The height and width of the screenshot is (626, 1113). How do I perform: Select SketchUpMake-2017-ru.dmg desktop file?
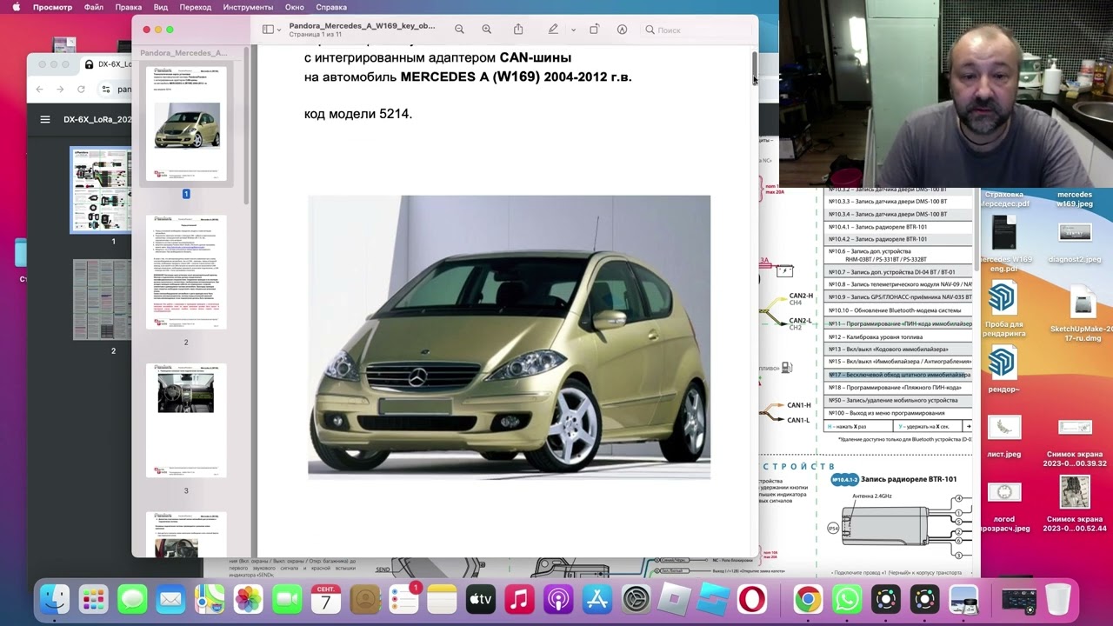(x=1082, y=314)
